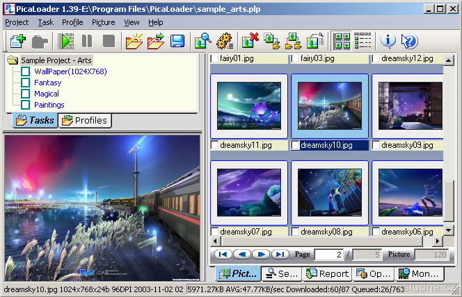Switch to the Profiles tab

pyautogui.click(x=85, y=120)
